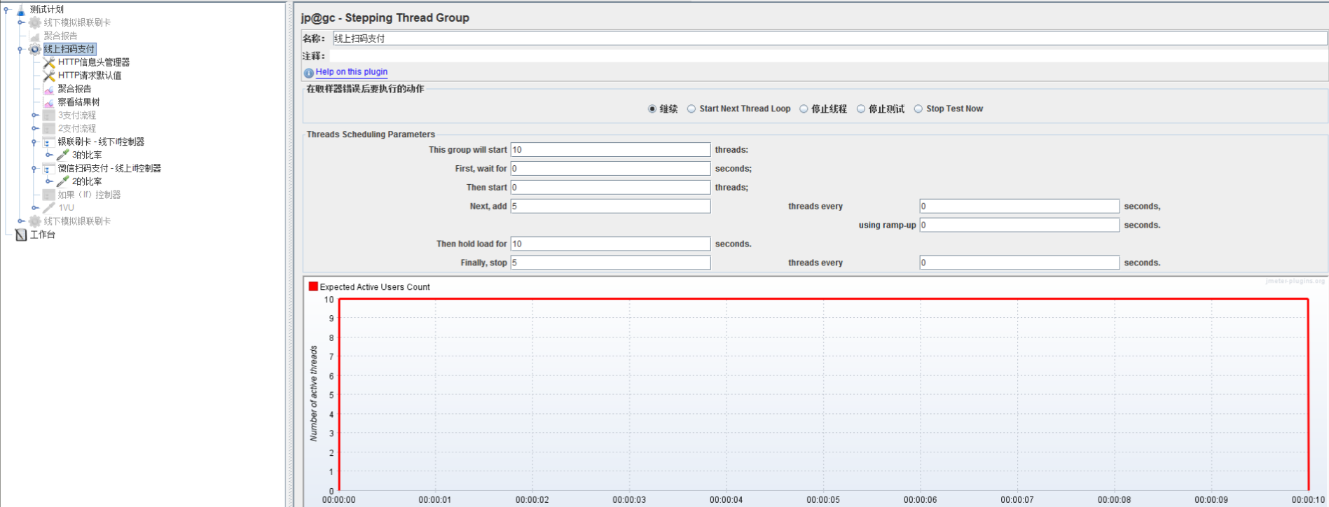The height and width of the screenshot is (507, 1329).
Task: Expand the last 线下模拟银联刷卡 node
Action: (x=21, y=221)
